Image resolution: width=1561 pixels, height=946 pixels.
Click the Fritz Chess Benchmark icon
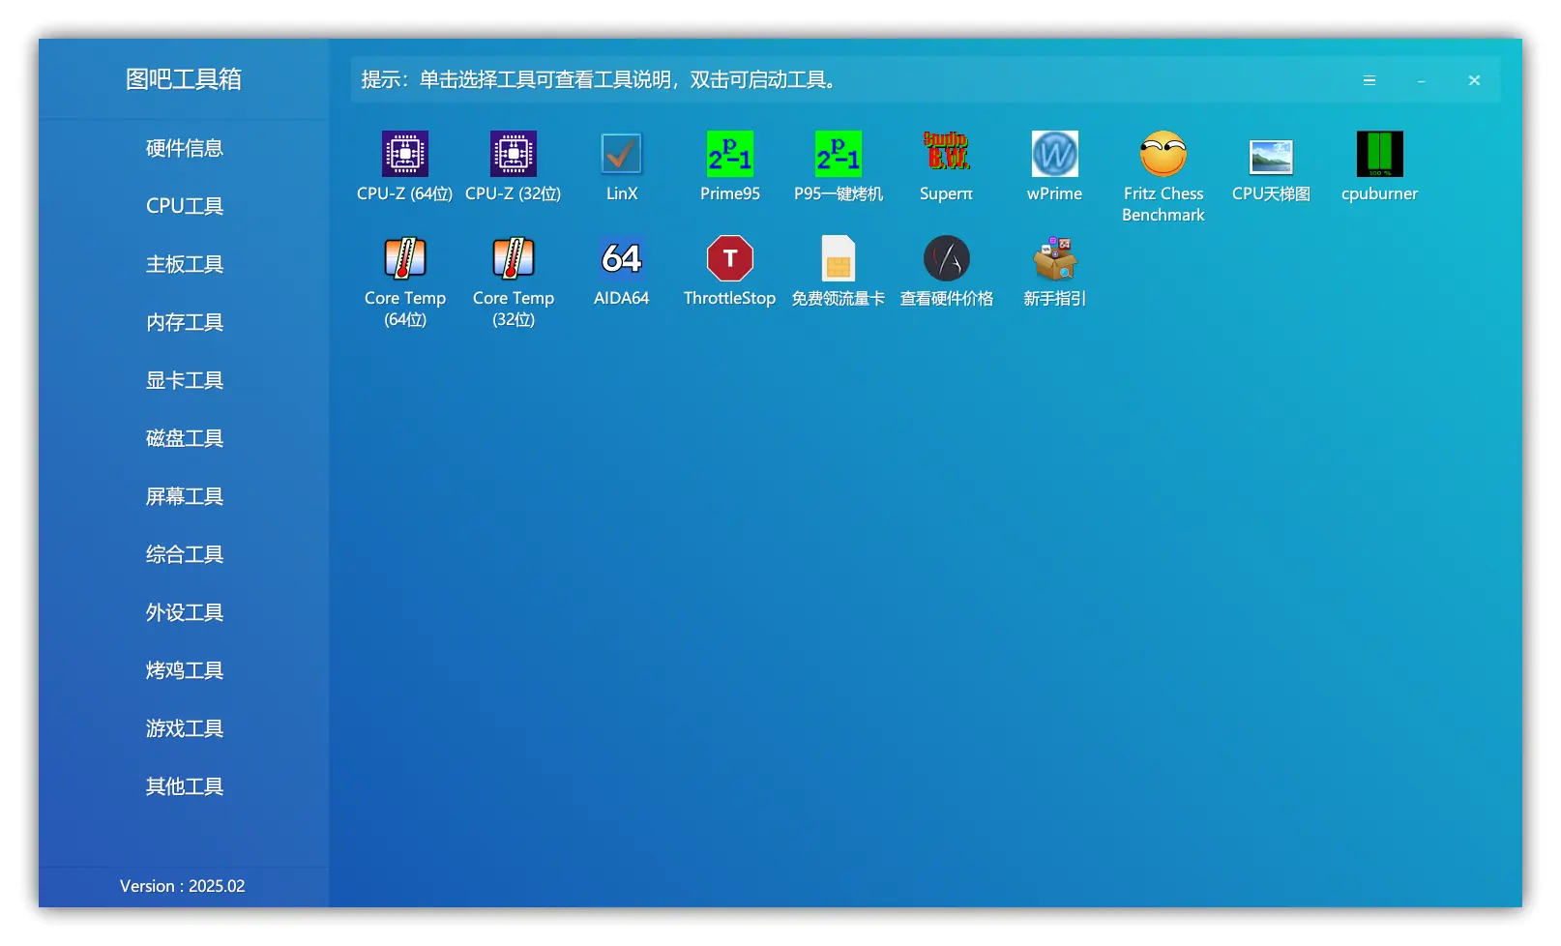click(1163, 155)
